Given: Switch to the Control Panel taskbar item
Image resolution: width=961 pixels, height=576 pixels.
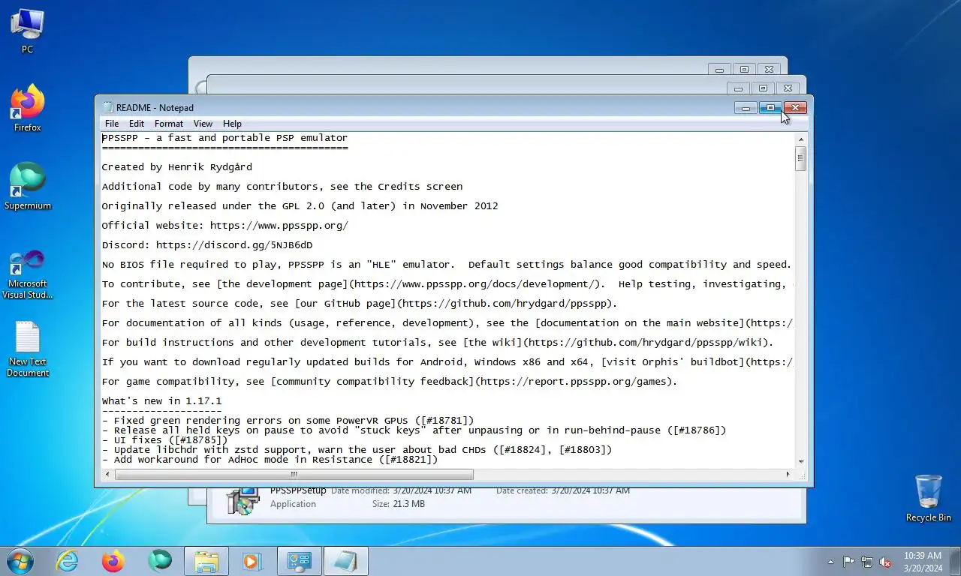Looking at the screenshot, I should tap(300, 561).
